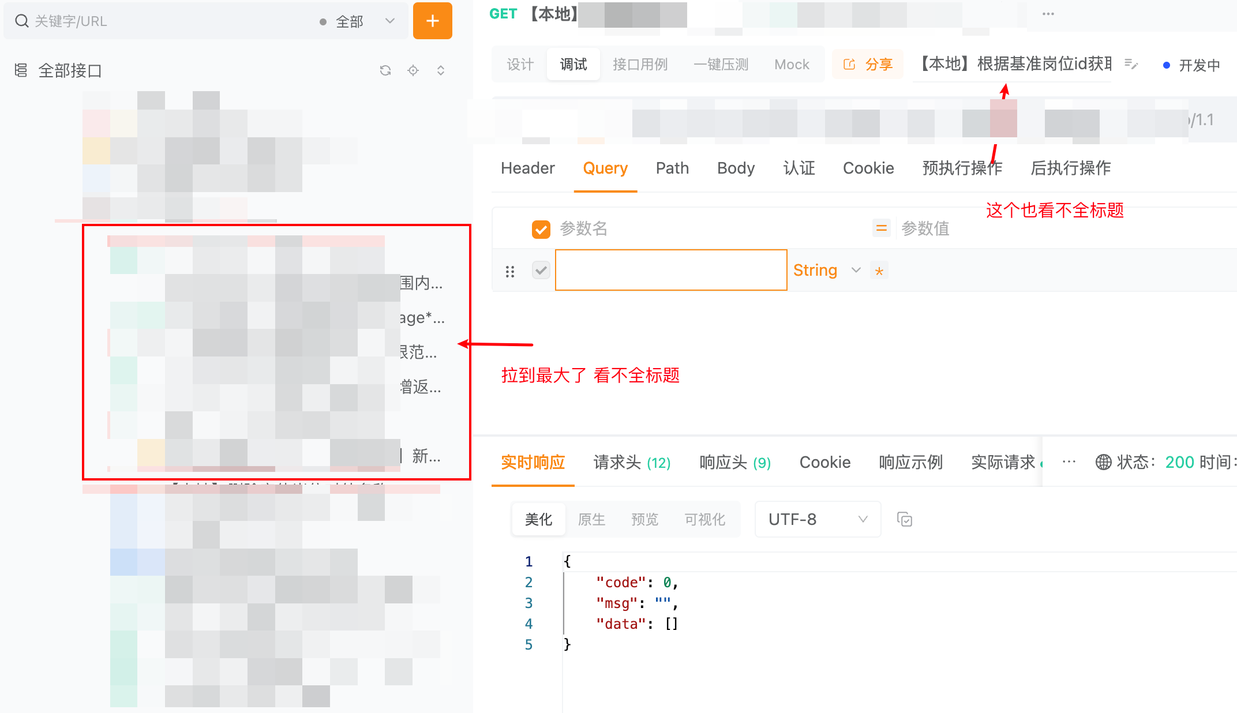Open the 认证 tab
1237x713 pixels.
[x=799, y=168]
